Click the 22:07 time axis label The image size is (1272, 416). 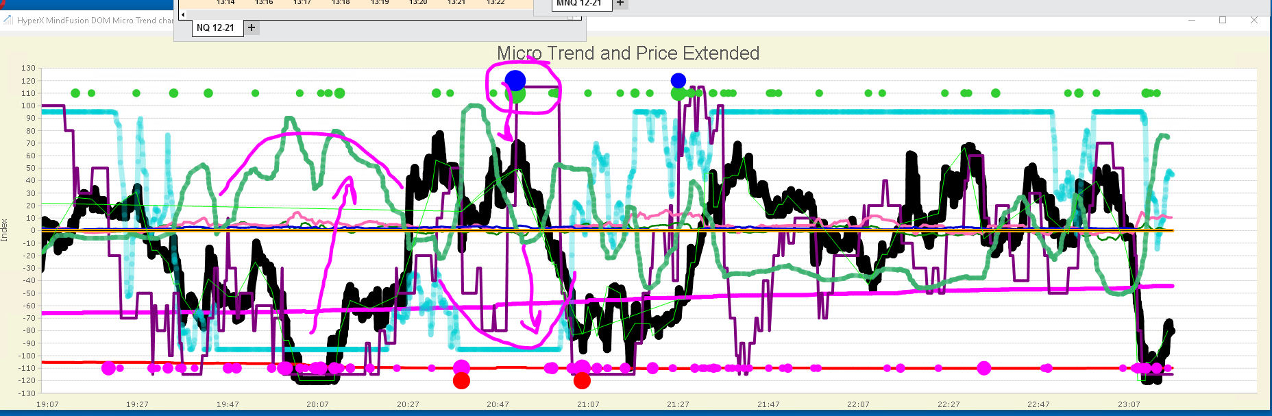pos(858,404)
